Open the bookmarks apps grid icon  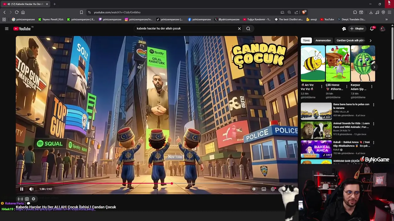[4, 19]
